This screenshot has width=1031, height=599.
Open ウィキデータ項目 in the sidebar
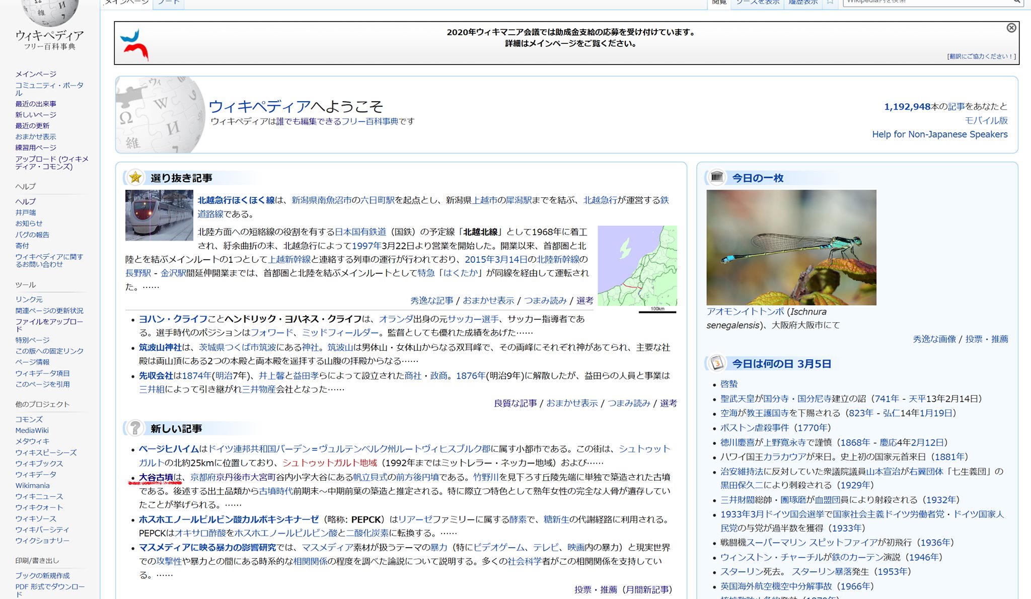43,373
